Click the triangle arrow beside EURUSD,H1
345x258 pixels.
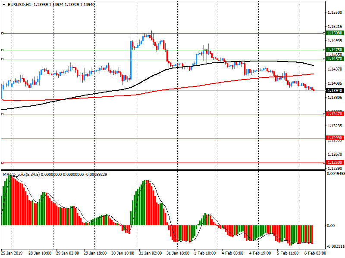(x=4, y=4)
